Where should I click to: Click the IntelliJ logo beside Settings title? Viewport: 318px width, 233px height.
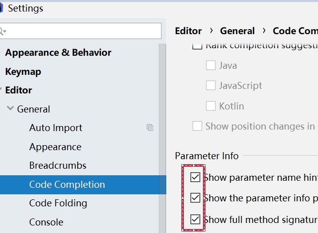click(x=2, y=9)
